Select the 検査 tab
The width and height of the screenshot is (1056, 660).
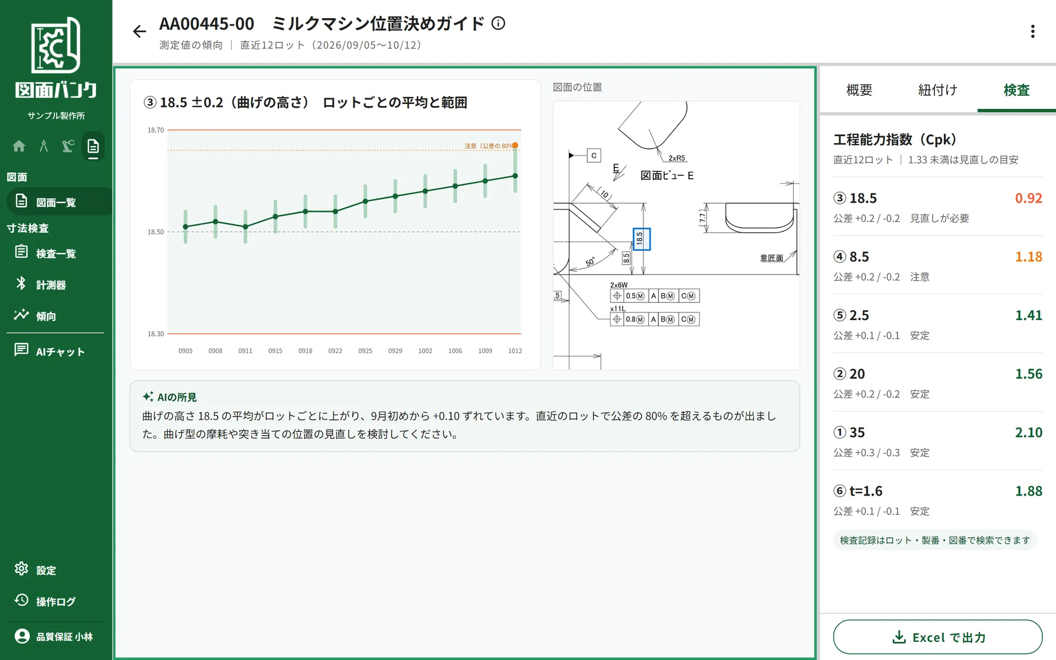[x=1016, y=90]
